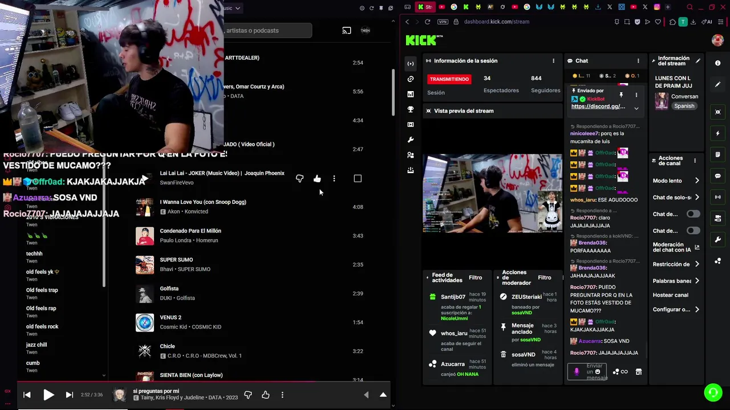Image resolution: width=730 pixels, height=410 pixels.
Task: Click the song progress bar at the bottom
Action: 204,382
